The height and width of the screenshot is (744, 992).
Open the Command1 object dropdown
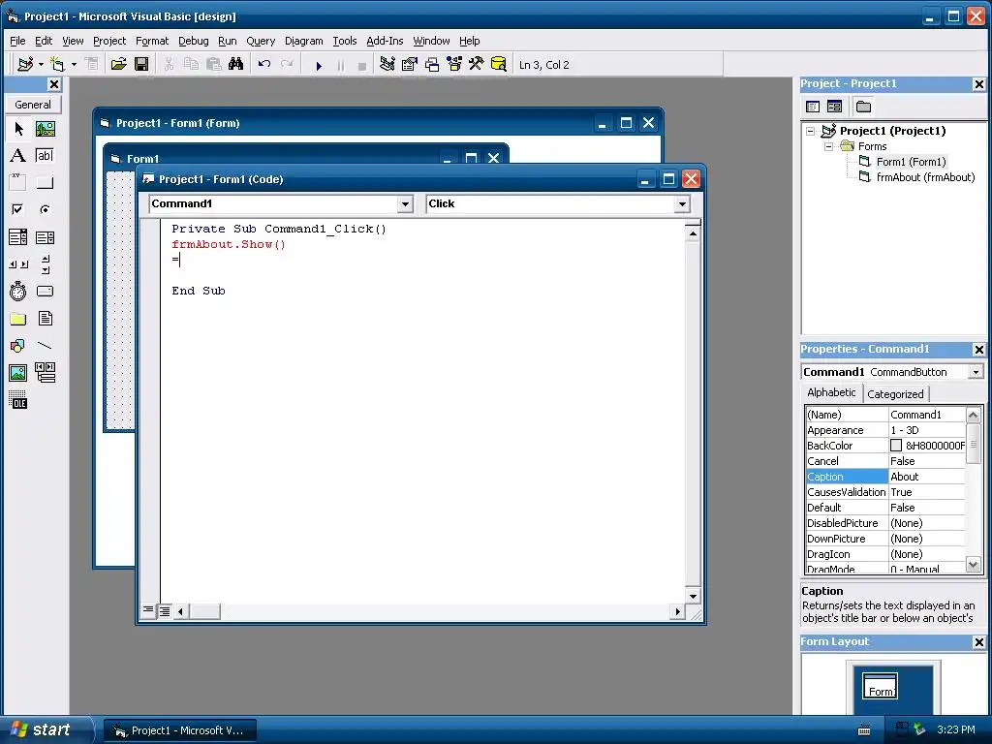(405, 203)
